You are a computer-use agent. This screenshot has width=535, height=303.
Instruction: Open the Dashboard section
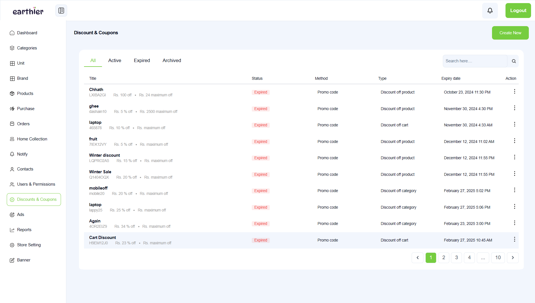click(27, 33)
